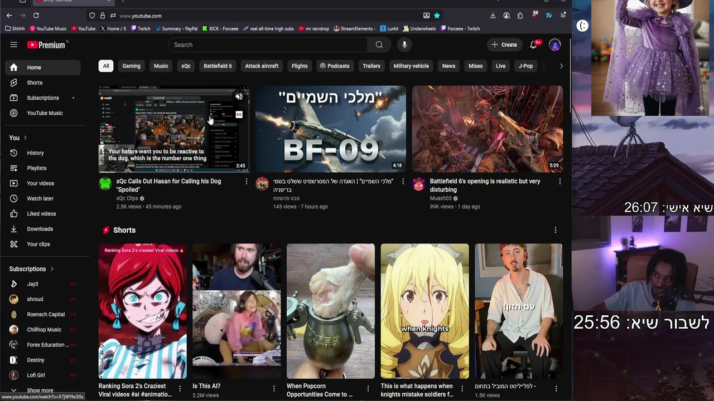Open the notifications bell
This screenshot has width=714, height=401.
point(534,45)
